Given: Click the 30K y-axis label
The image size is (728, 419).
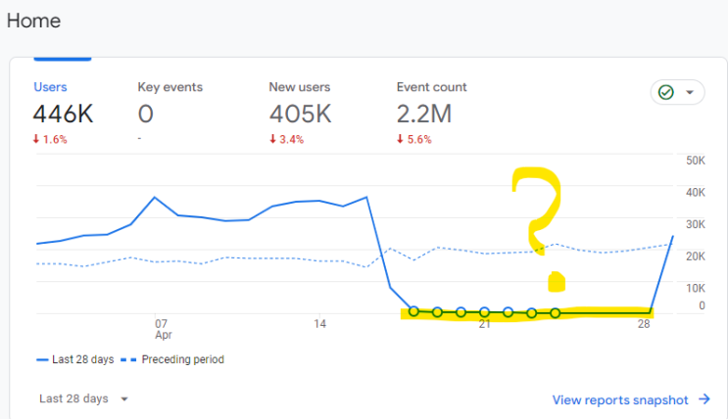Looking at the screenshot, I should click(x=696, y=224).
